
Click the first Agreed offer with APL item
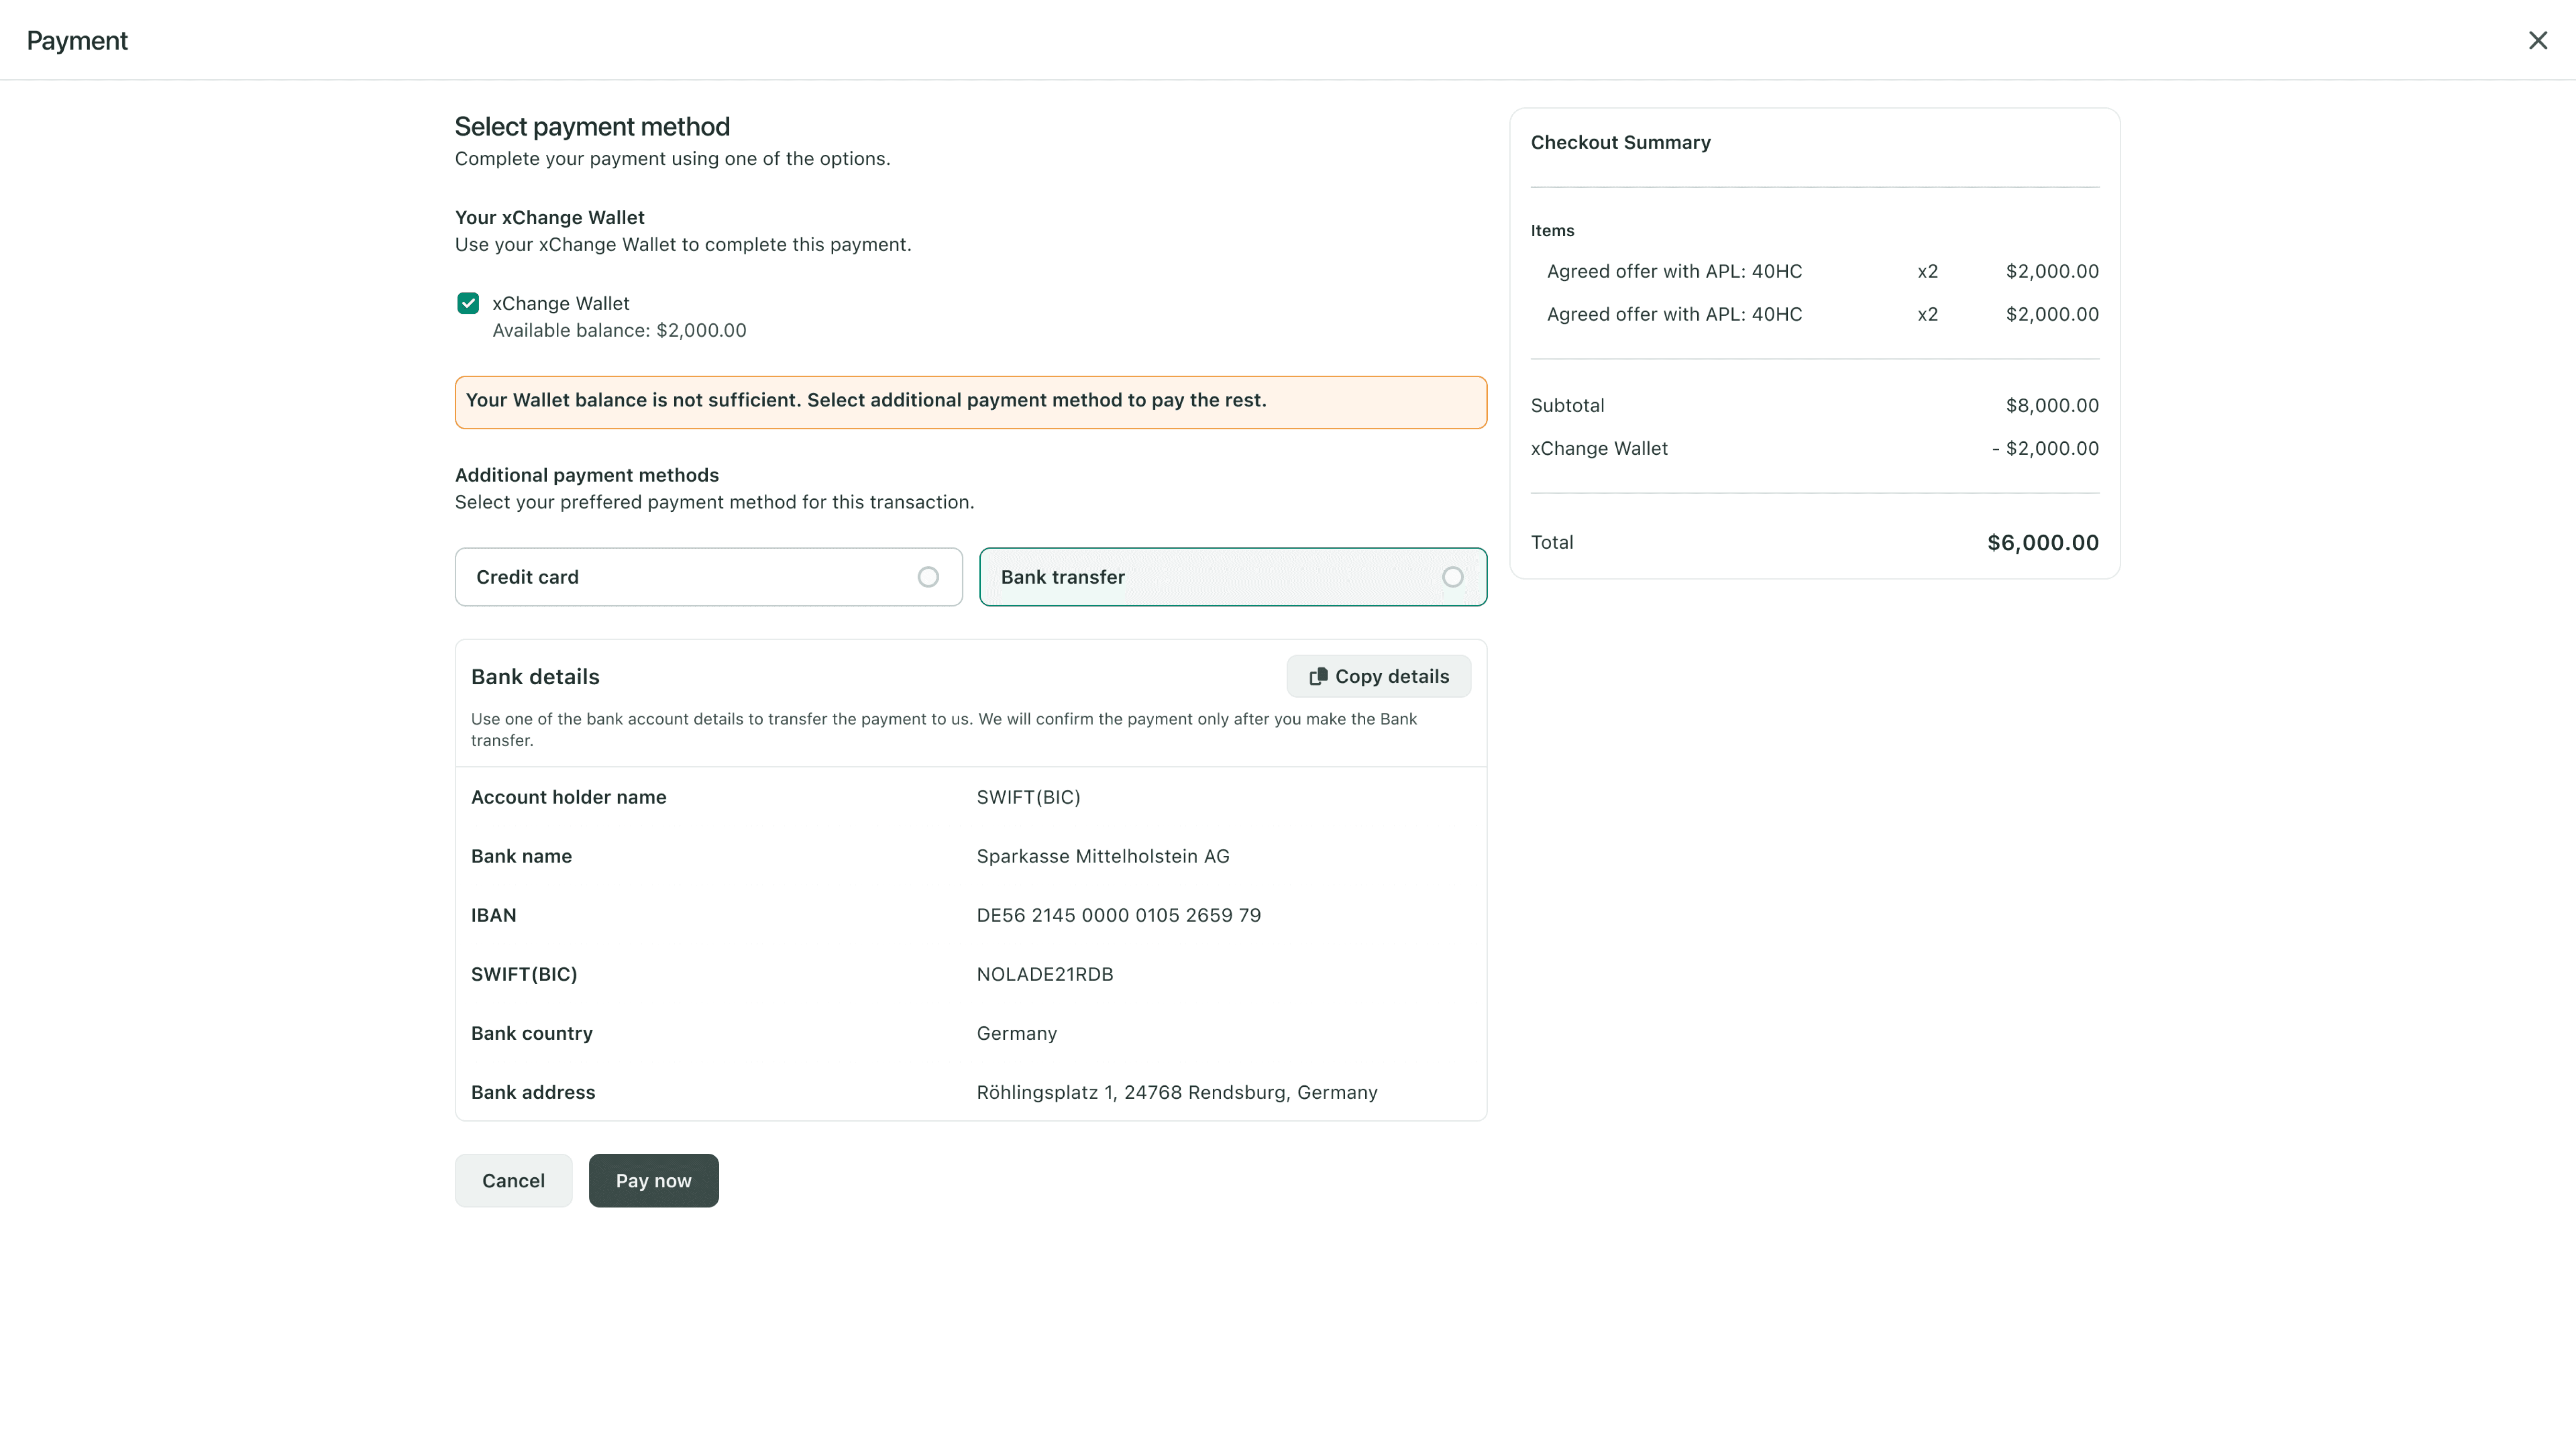pos(1674,271)
